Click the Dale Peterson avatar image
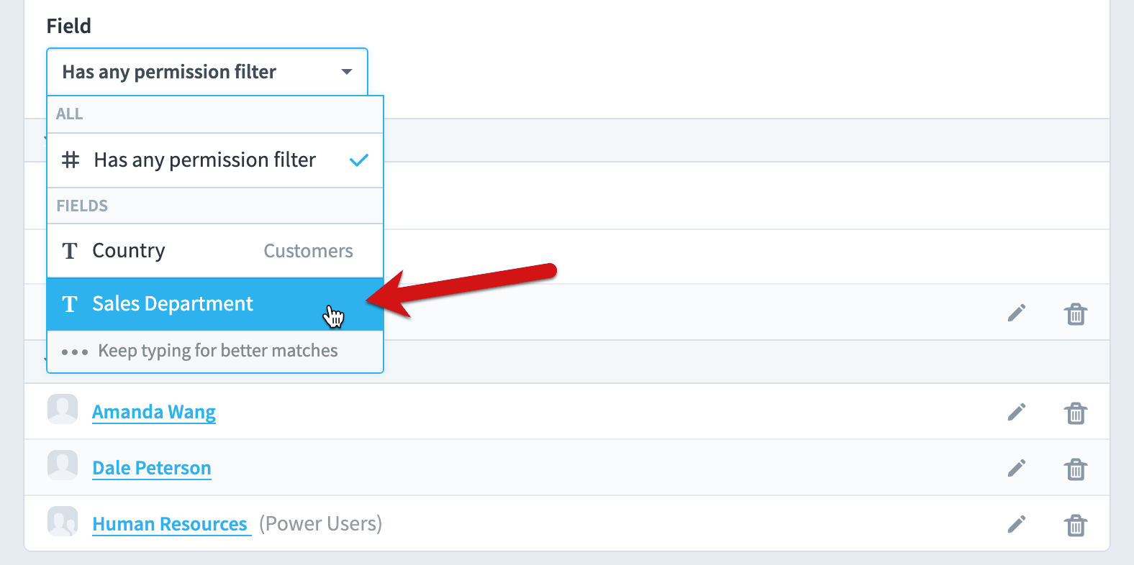This screenshot has width=1134, height=565. [x=63, y=465]
